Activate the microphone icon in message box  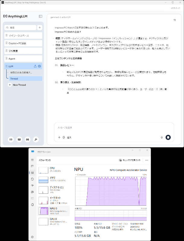click(162, 137)
